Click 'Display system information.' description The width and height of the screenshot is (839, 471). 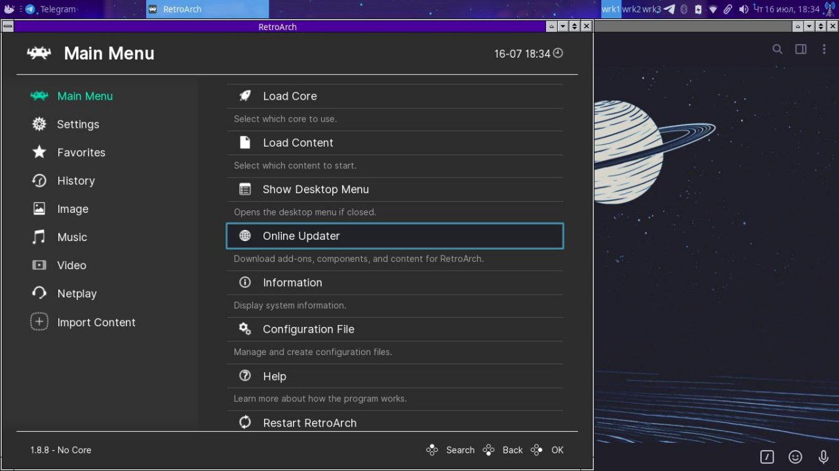click(x=290, y=305)
